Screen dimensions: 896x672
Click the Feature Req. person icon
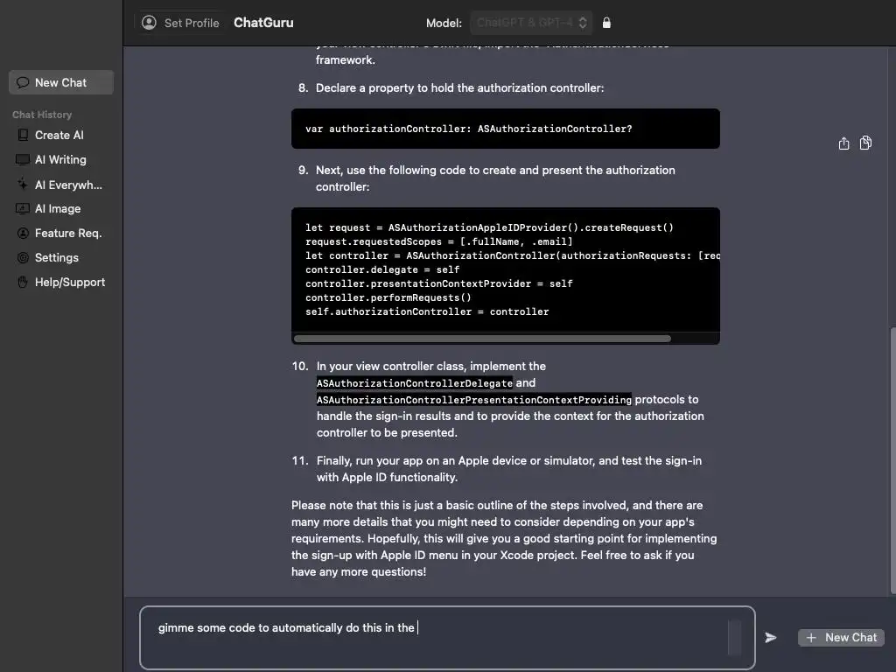(23, 233)
